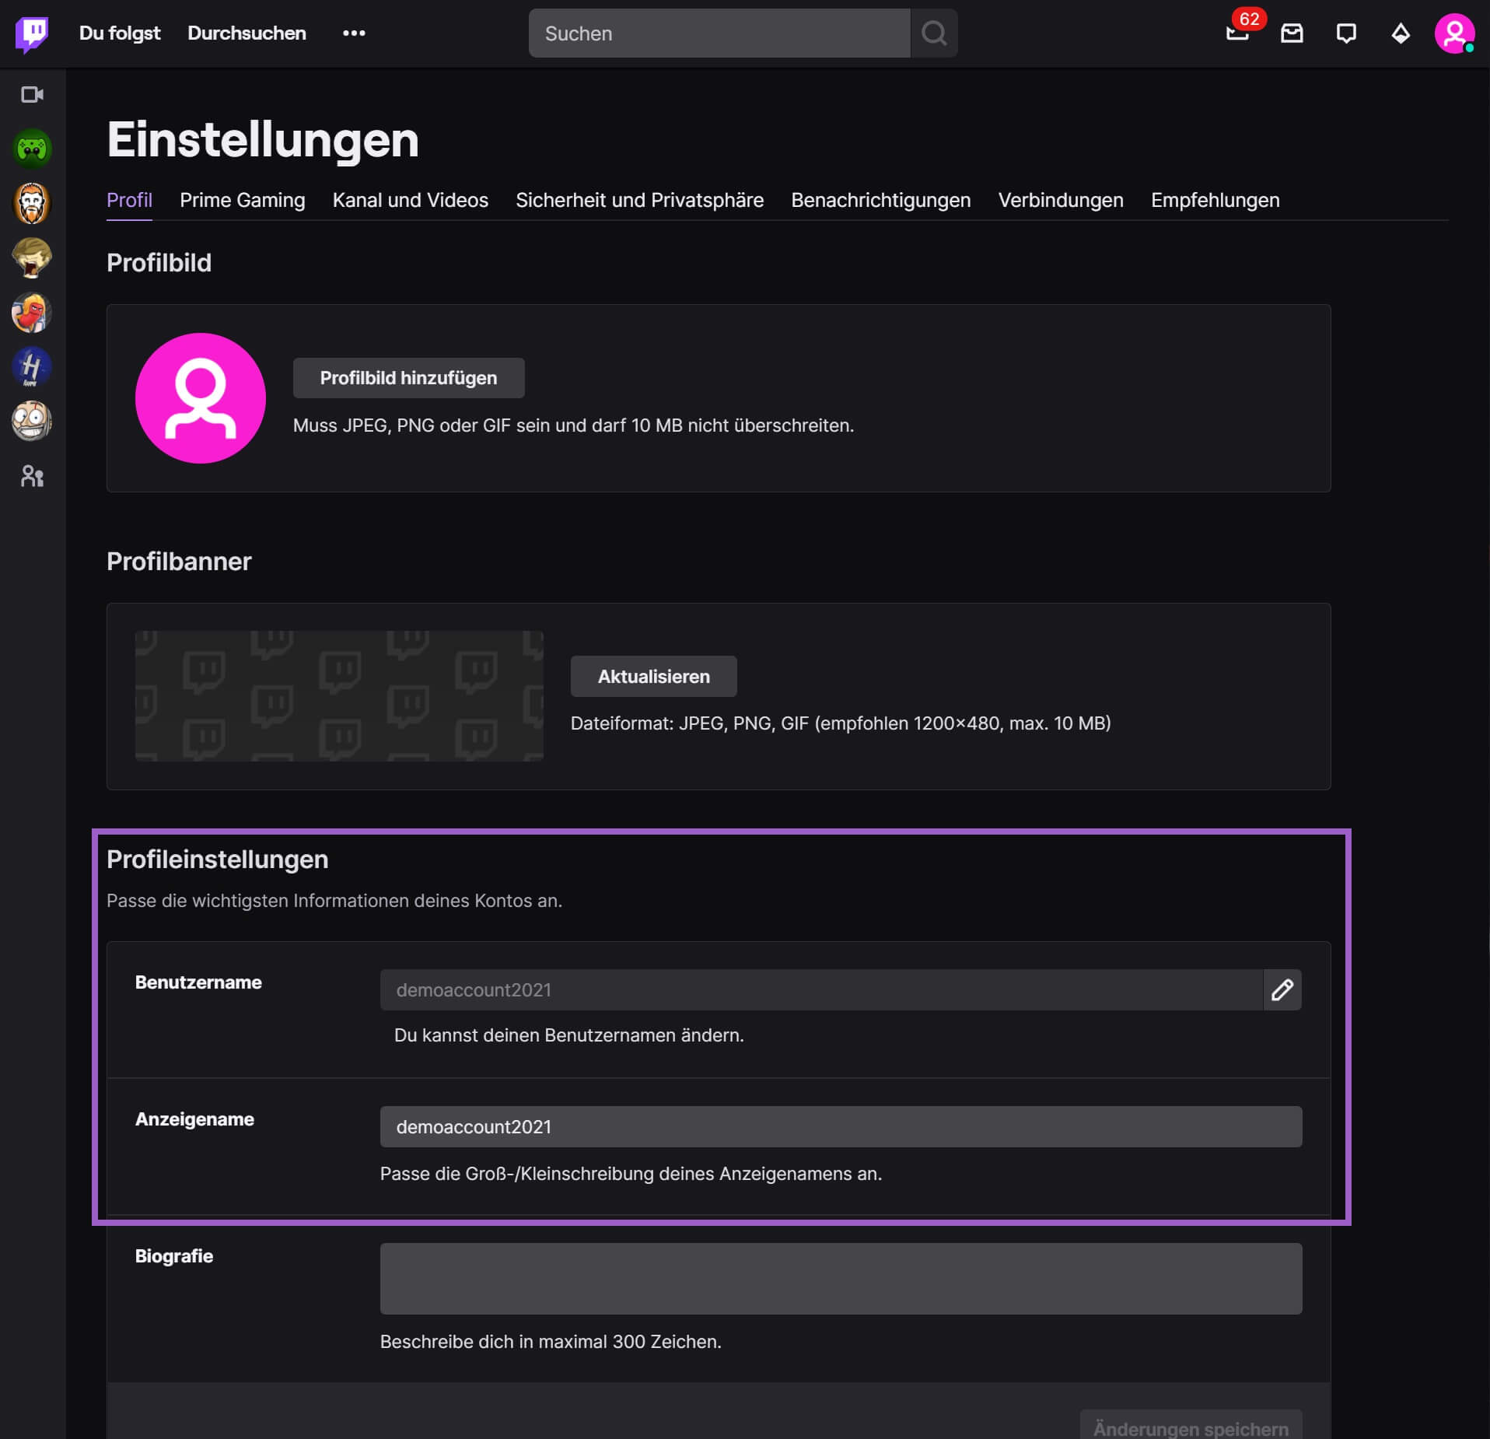
Task: Click Du folgst in the top bar
Action: pos(119,33)
